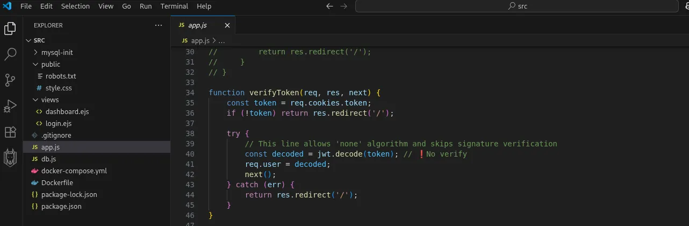Image resolution: width=689 pixels, height=226 pixels.
Task: Click the app.js breadcrumb item
Action: (200, 40)
